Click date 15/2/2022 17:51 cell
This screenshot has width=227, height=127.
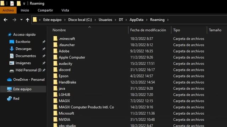click(x=142, y=64)
